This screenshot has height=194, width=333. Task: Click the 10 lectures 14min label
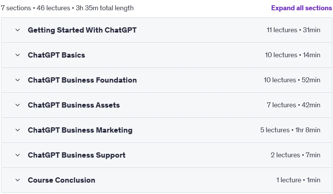[293, 55]
